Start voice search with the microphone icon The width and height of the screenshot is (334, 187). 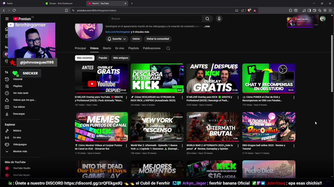pos(219,19)
